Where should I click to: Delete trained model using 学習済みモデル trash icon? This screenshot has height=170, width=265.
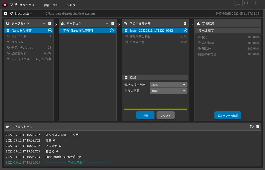(x=185, y=24)
